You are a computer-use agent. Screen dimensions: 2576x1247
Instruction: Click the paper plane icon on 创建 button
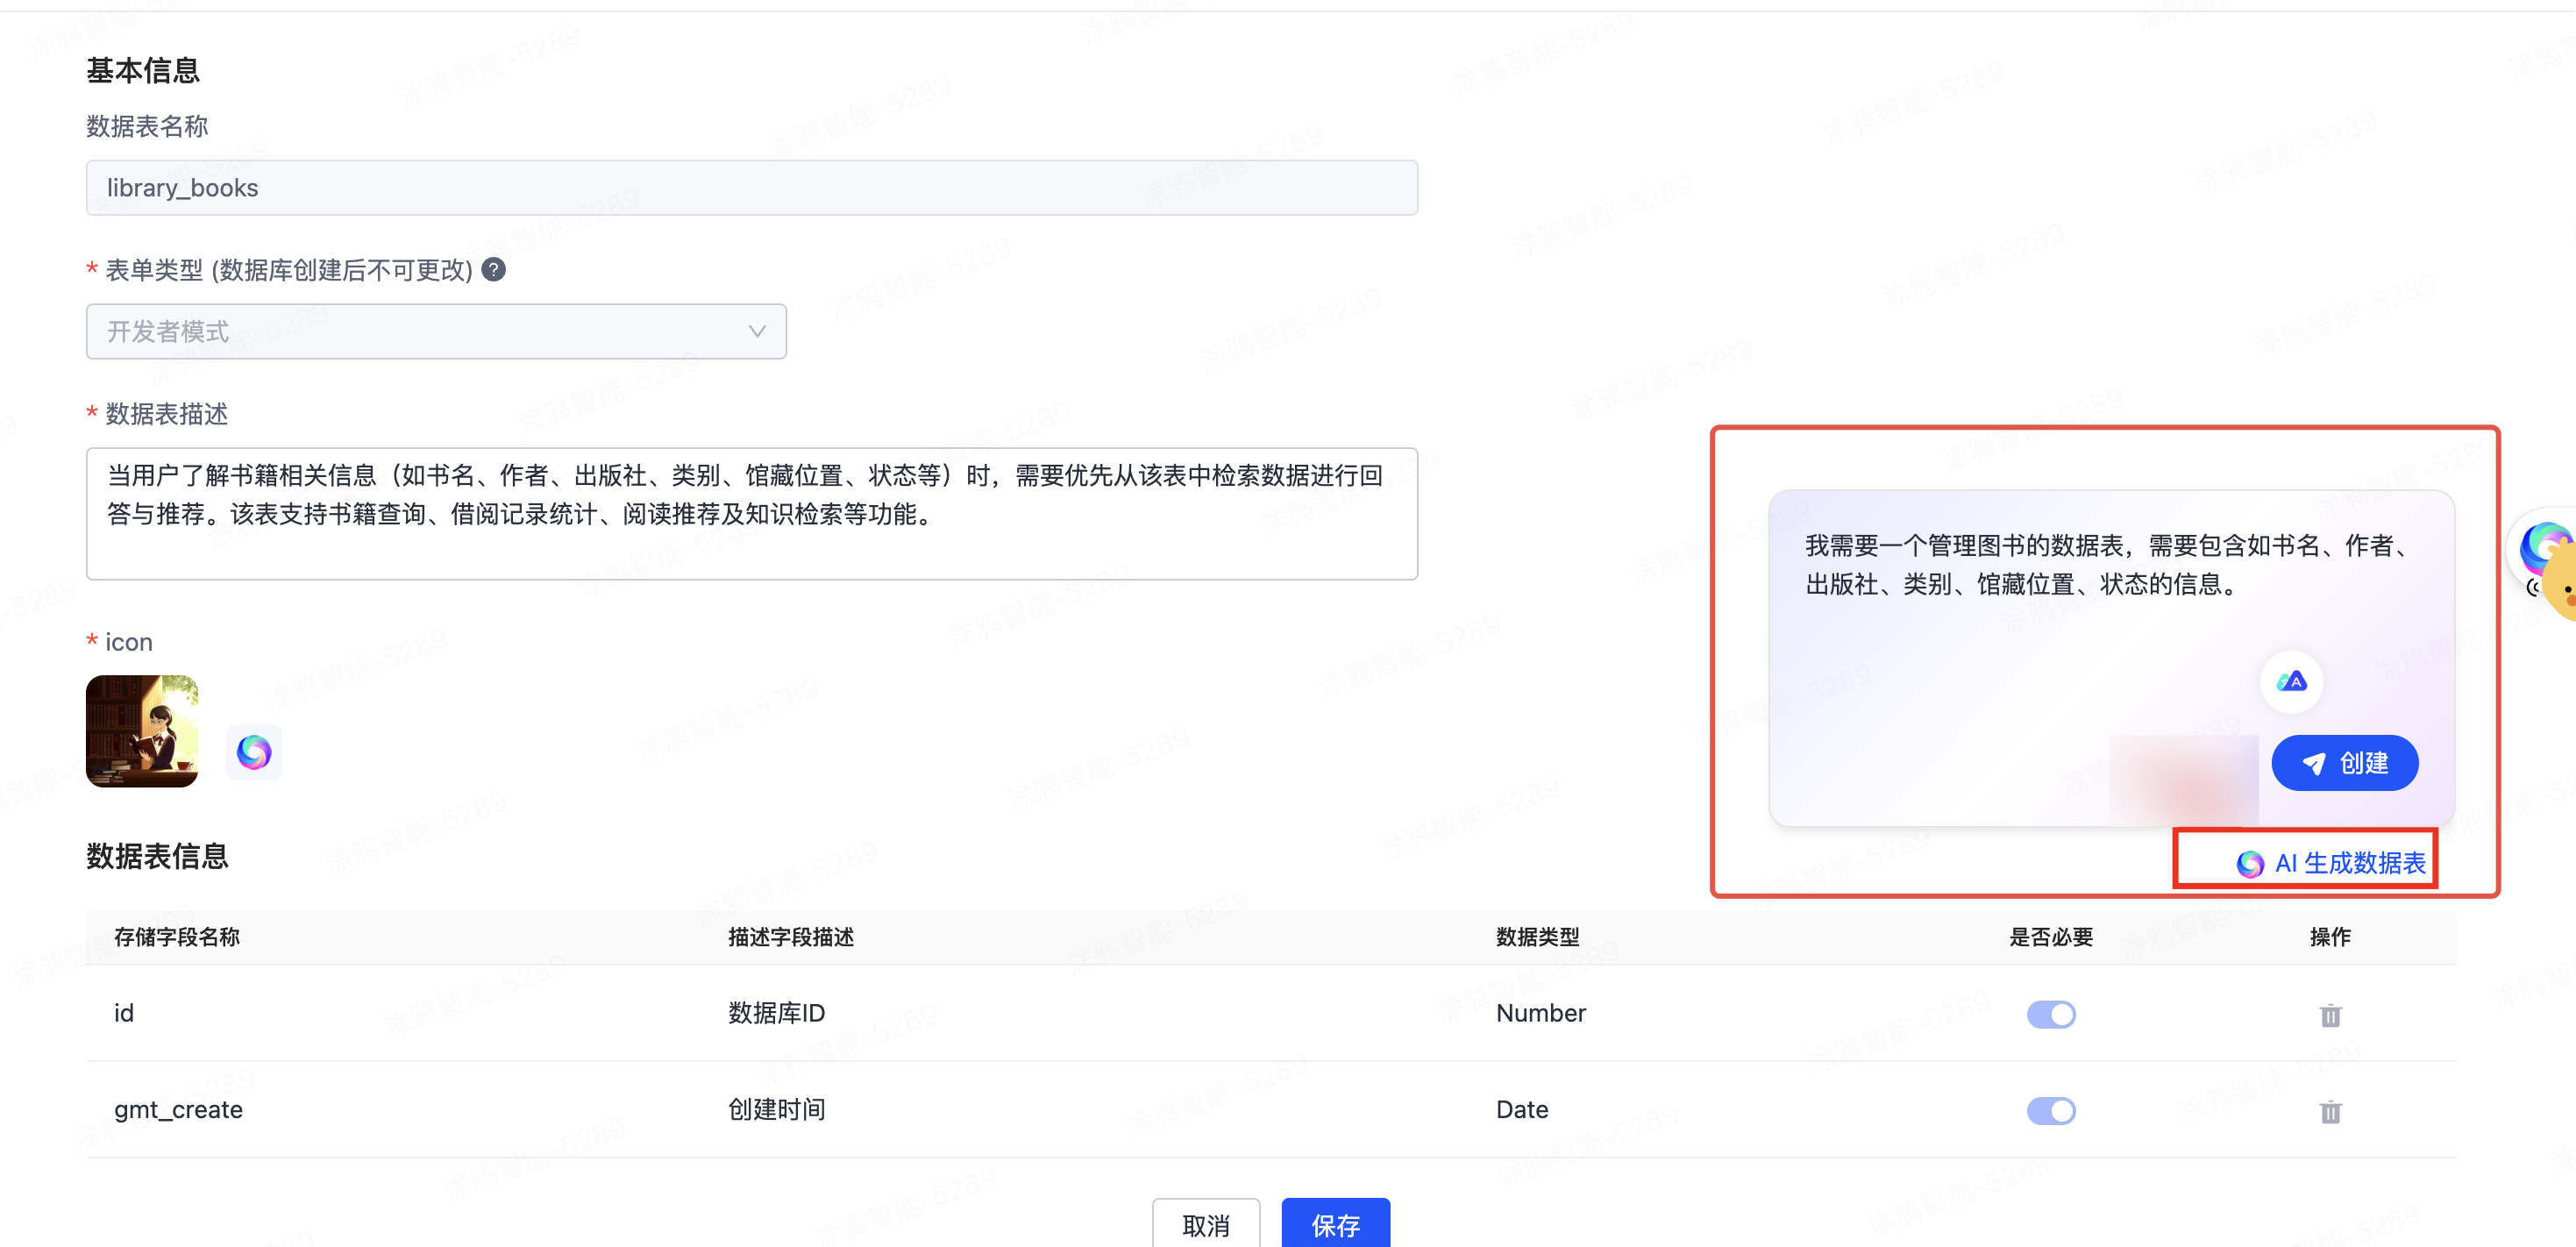(2314, 764)
